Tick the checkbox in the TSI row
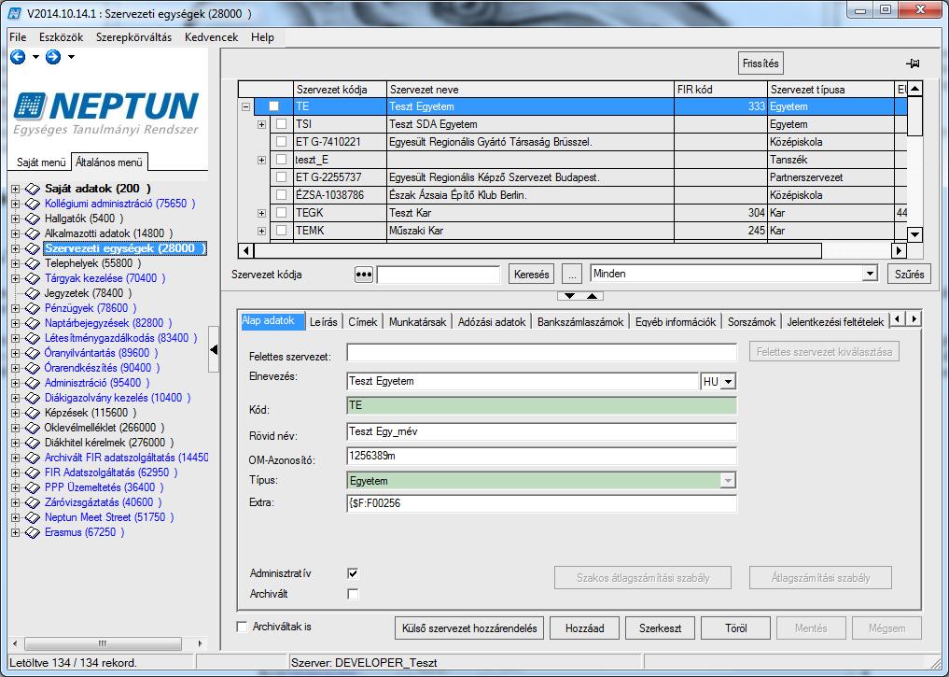 [281, 124]
